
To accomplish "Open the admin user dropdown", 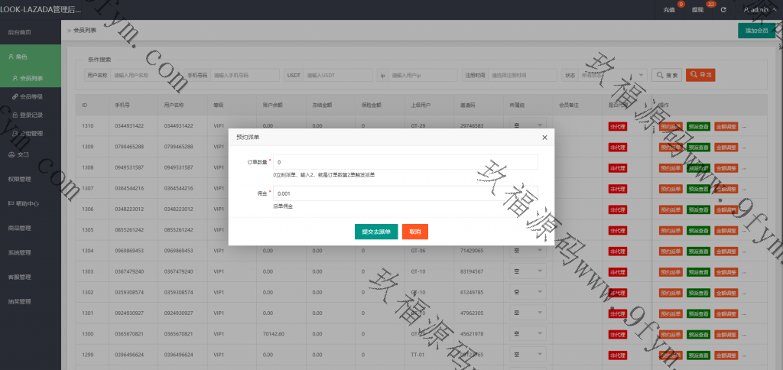I will coord(755,10).
